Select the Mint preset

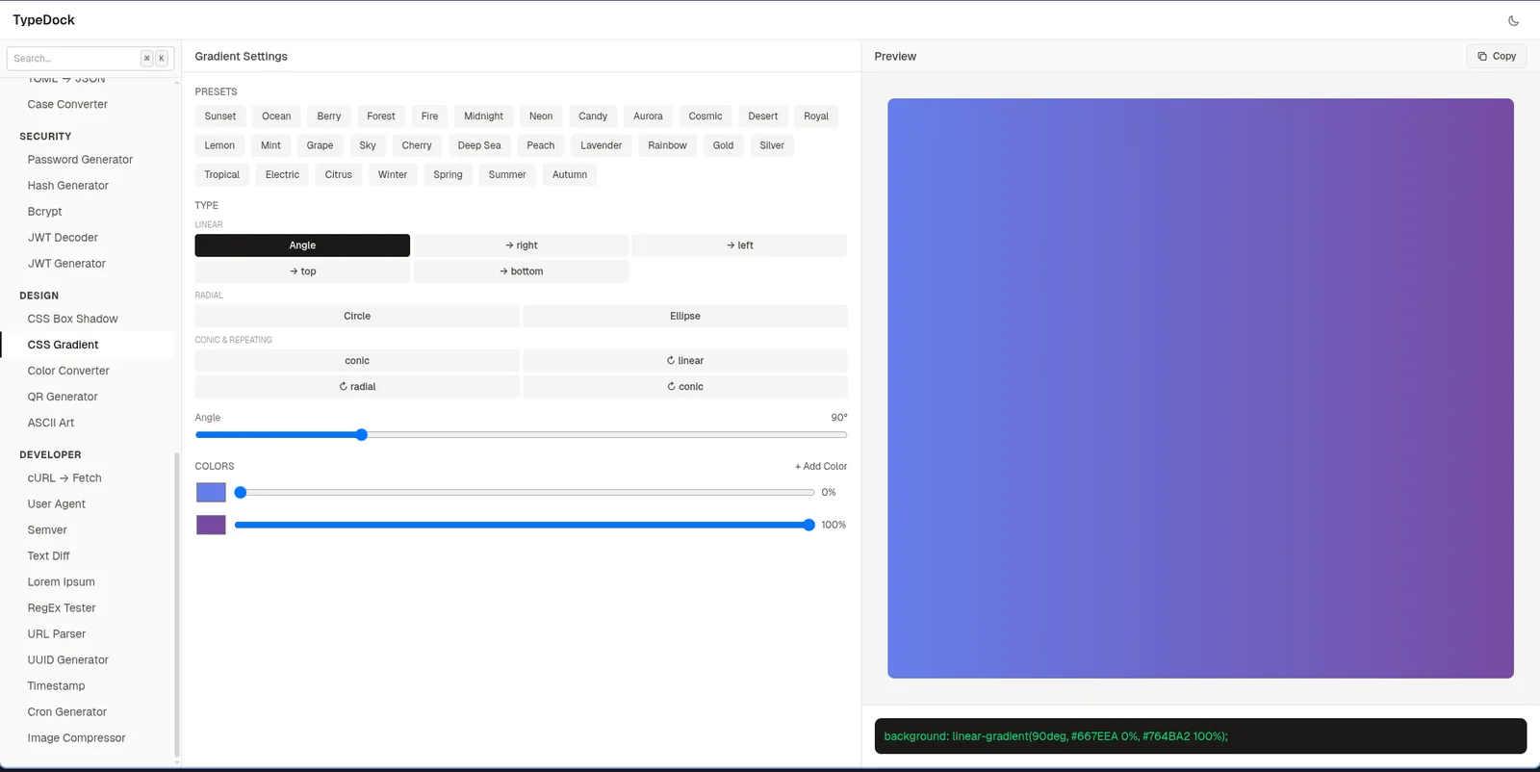(270, 145)
